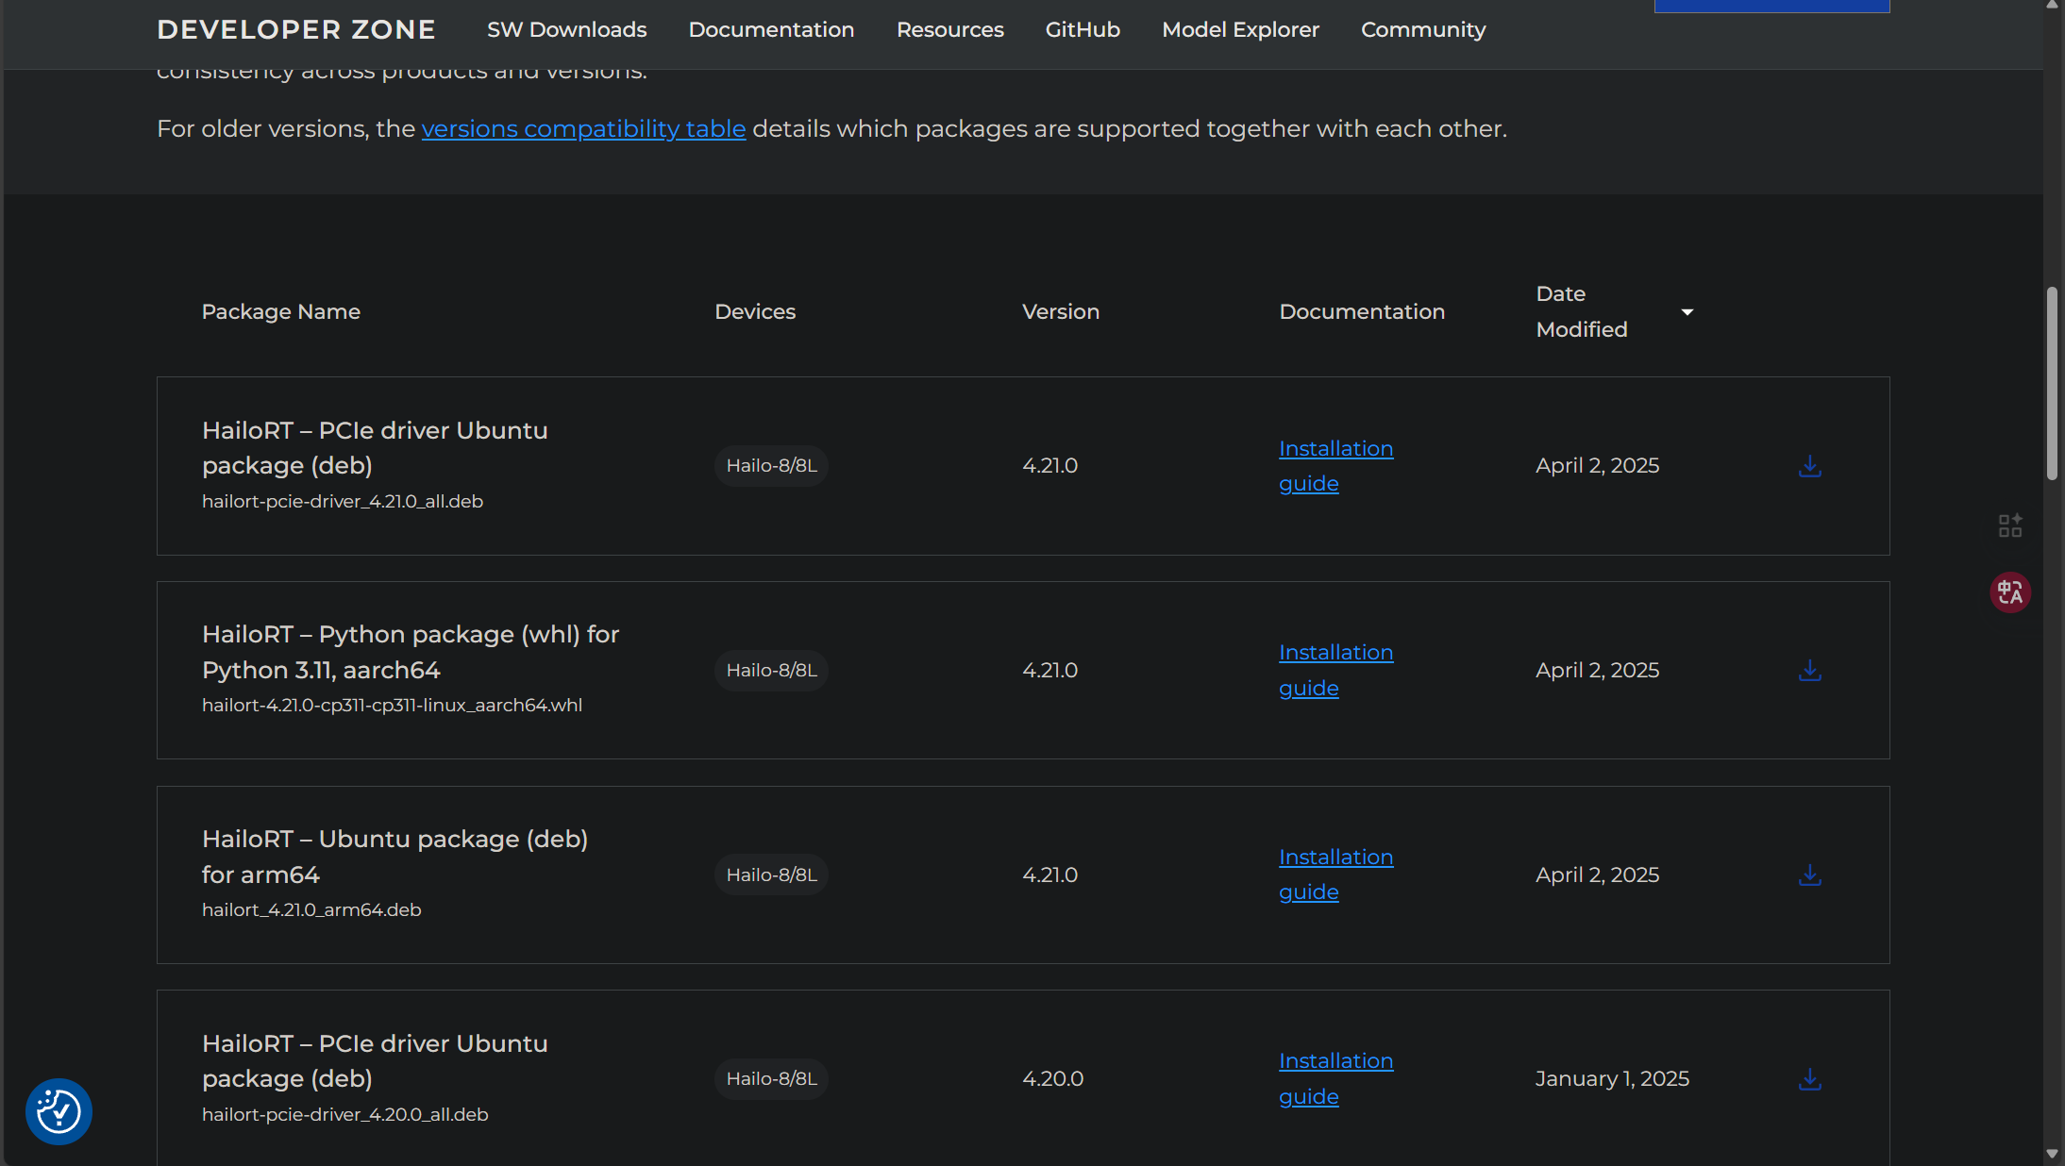Viewport: 2065px width, 1166px height.
Task: Open Model Explorer from navigation
Action: point(1240,30)
